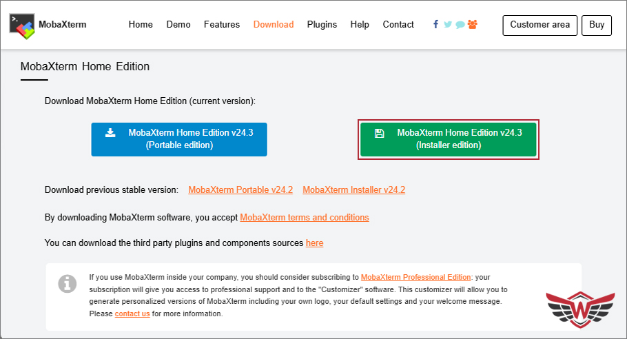The width and height of the screenshot is (627, 339).
Task: Open the Plugins page
Action: click(322, 25)
